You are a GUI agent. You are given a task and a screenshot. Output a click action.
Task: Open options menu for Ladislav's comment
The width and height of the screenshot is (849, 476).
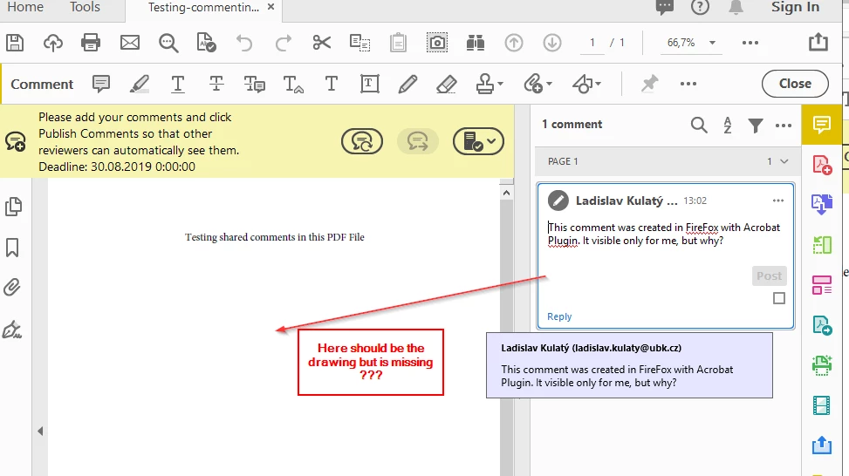coord(778,201)
